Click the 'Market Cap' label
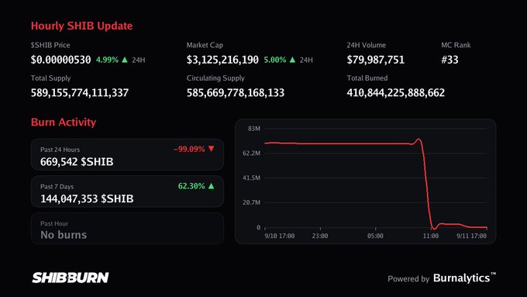The image size is (527, 297). [205, 45]
